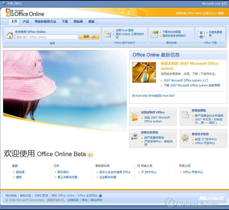Click the 第三方解决方案 link
The image size is (229, 210).
coord(67,177)
